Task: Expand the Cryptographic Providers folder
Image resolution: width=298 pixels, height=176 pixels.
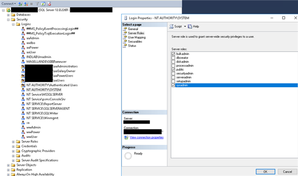Action: pyautogui.click(x=13, y=151)
